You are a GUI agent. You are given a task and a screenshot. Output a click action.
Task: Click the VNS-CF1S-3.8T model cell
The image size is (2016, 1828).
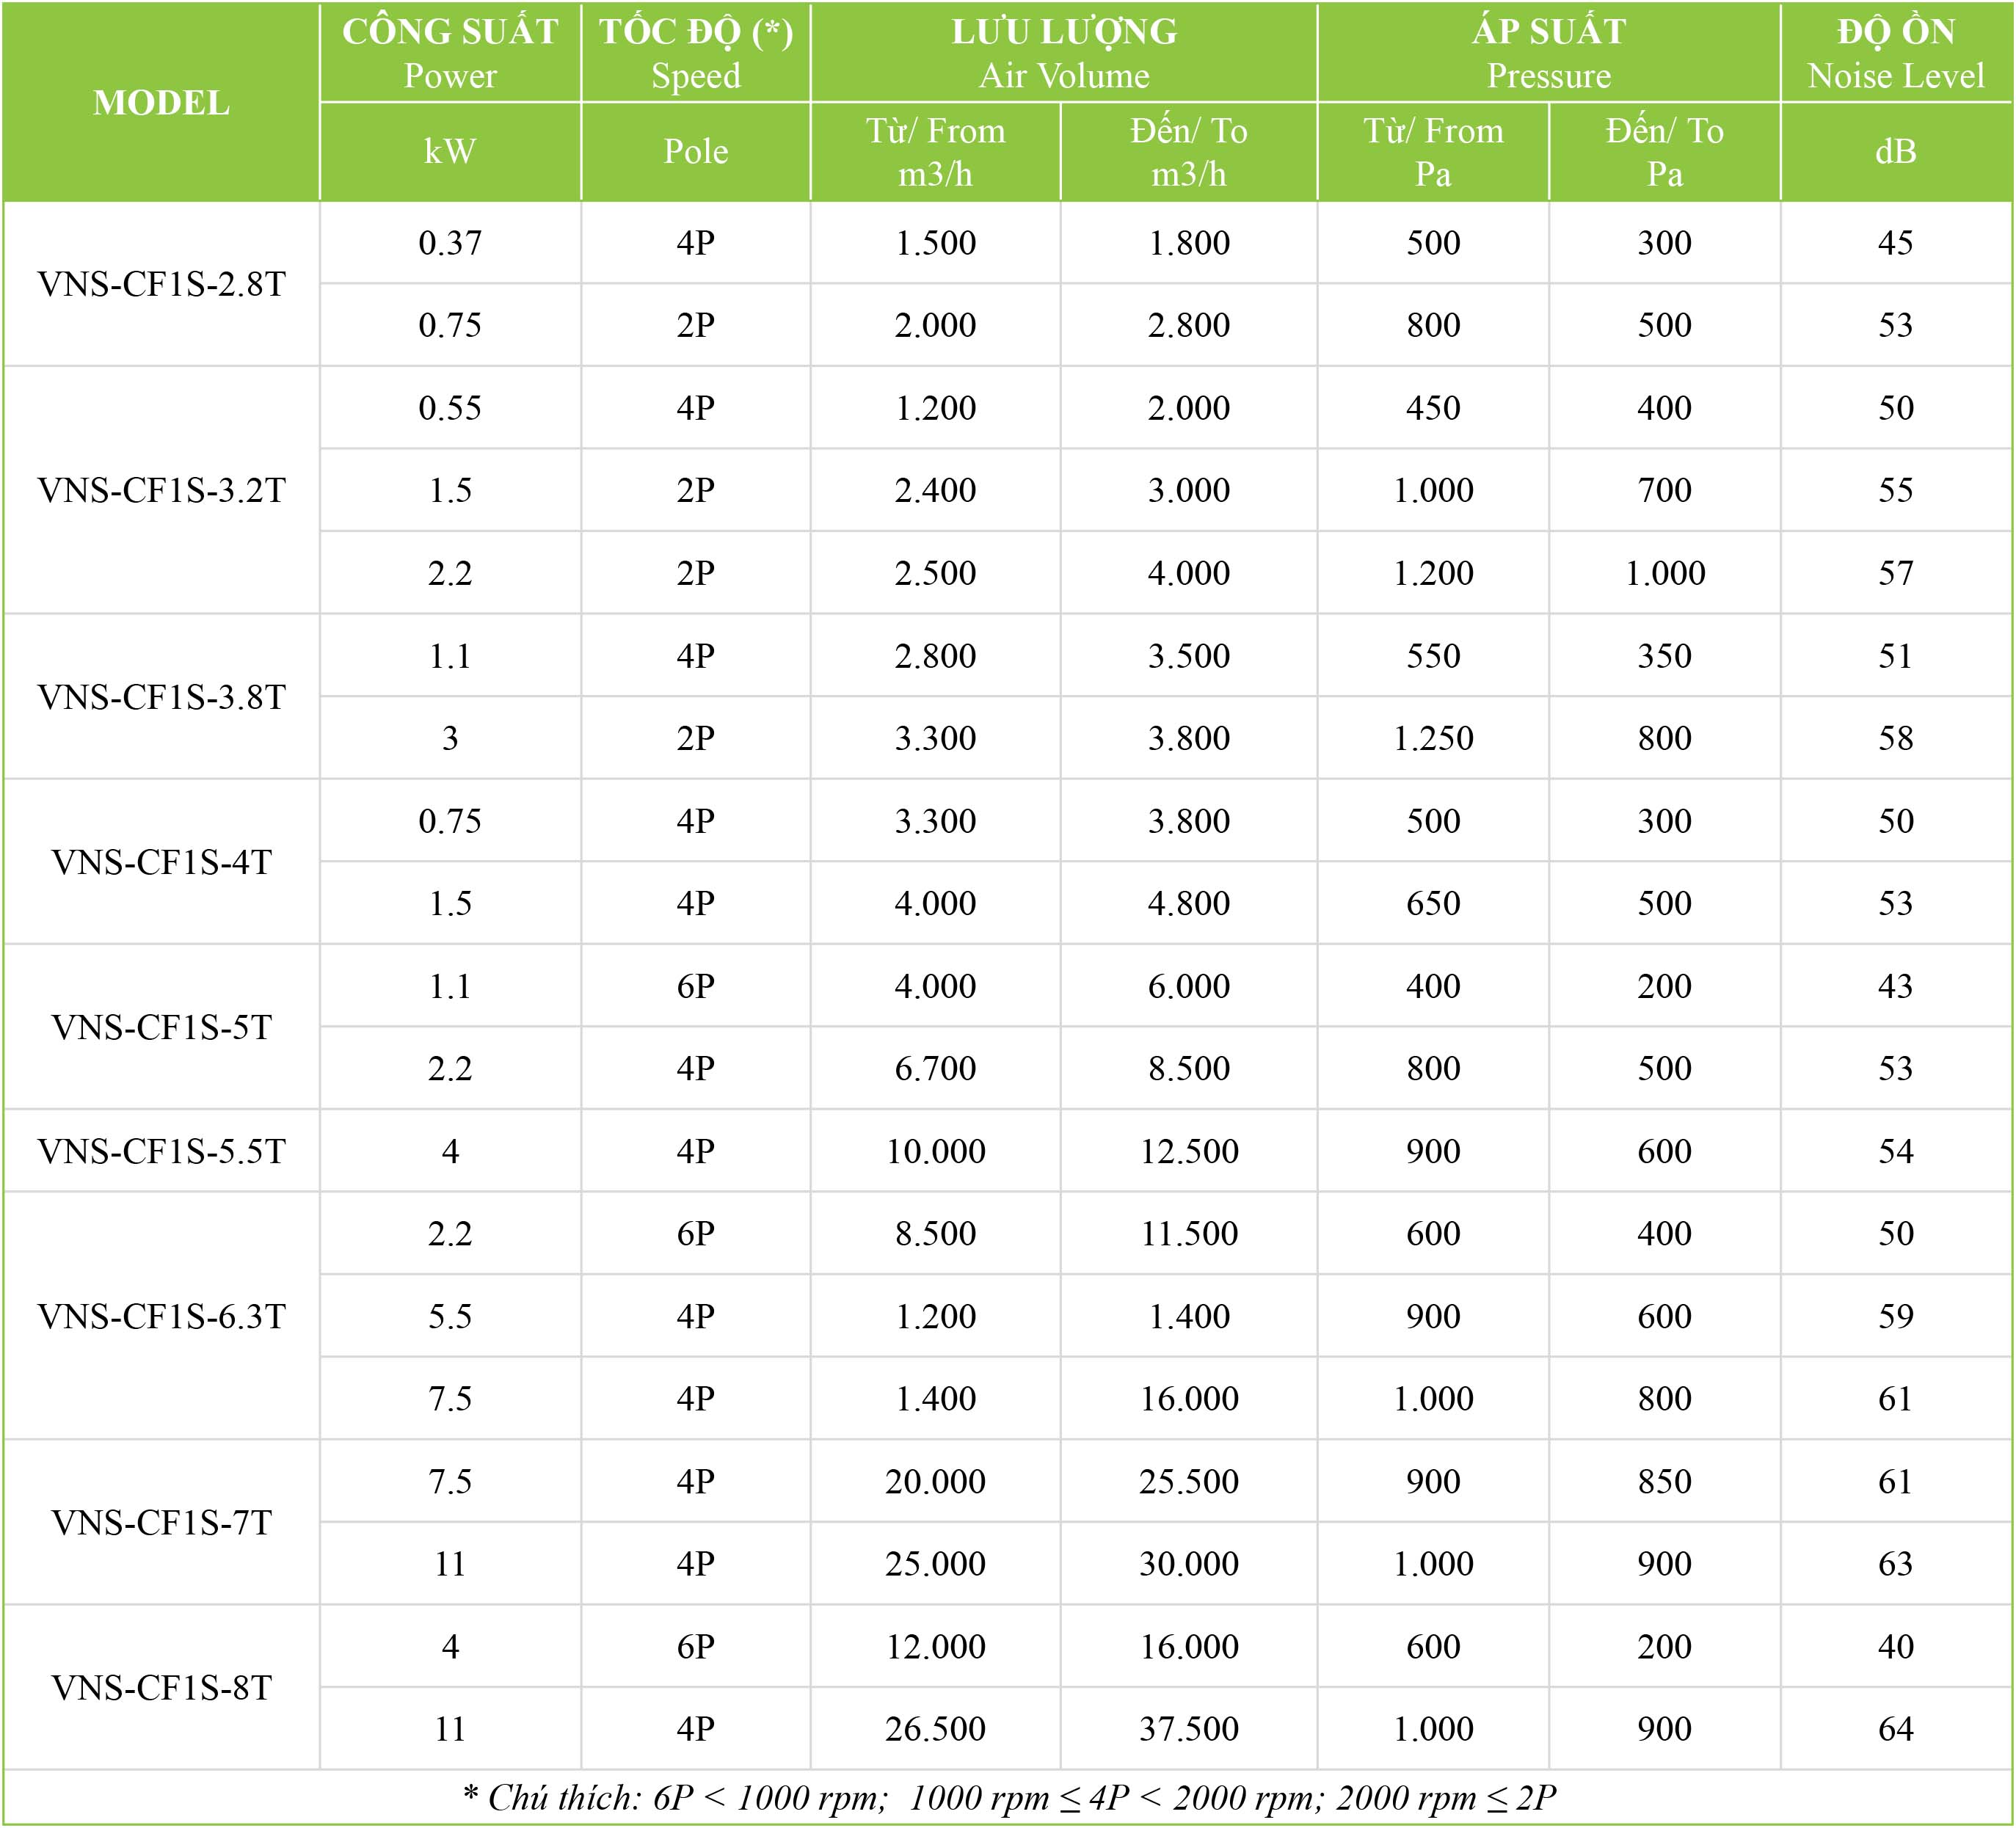(161, 697)
